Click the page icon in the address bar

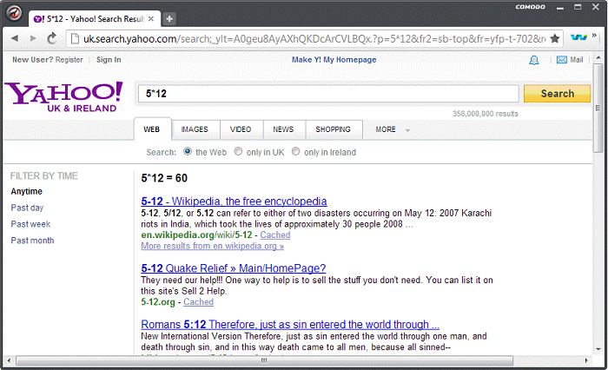point(75,38)
